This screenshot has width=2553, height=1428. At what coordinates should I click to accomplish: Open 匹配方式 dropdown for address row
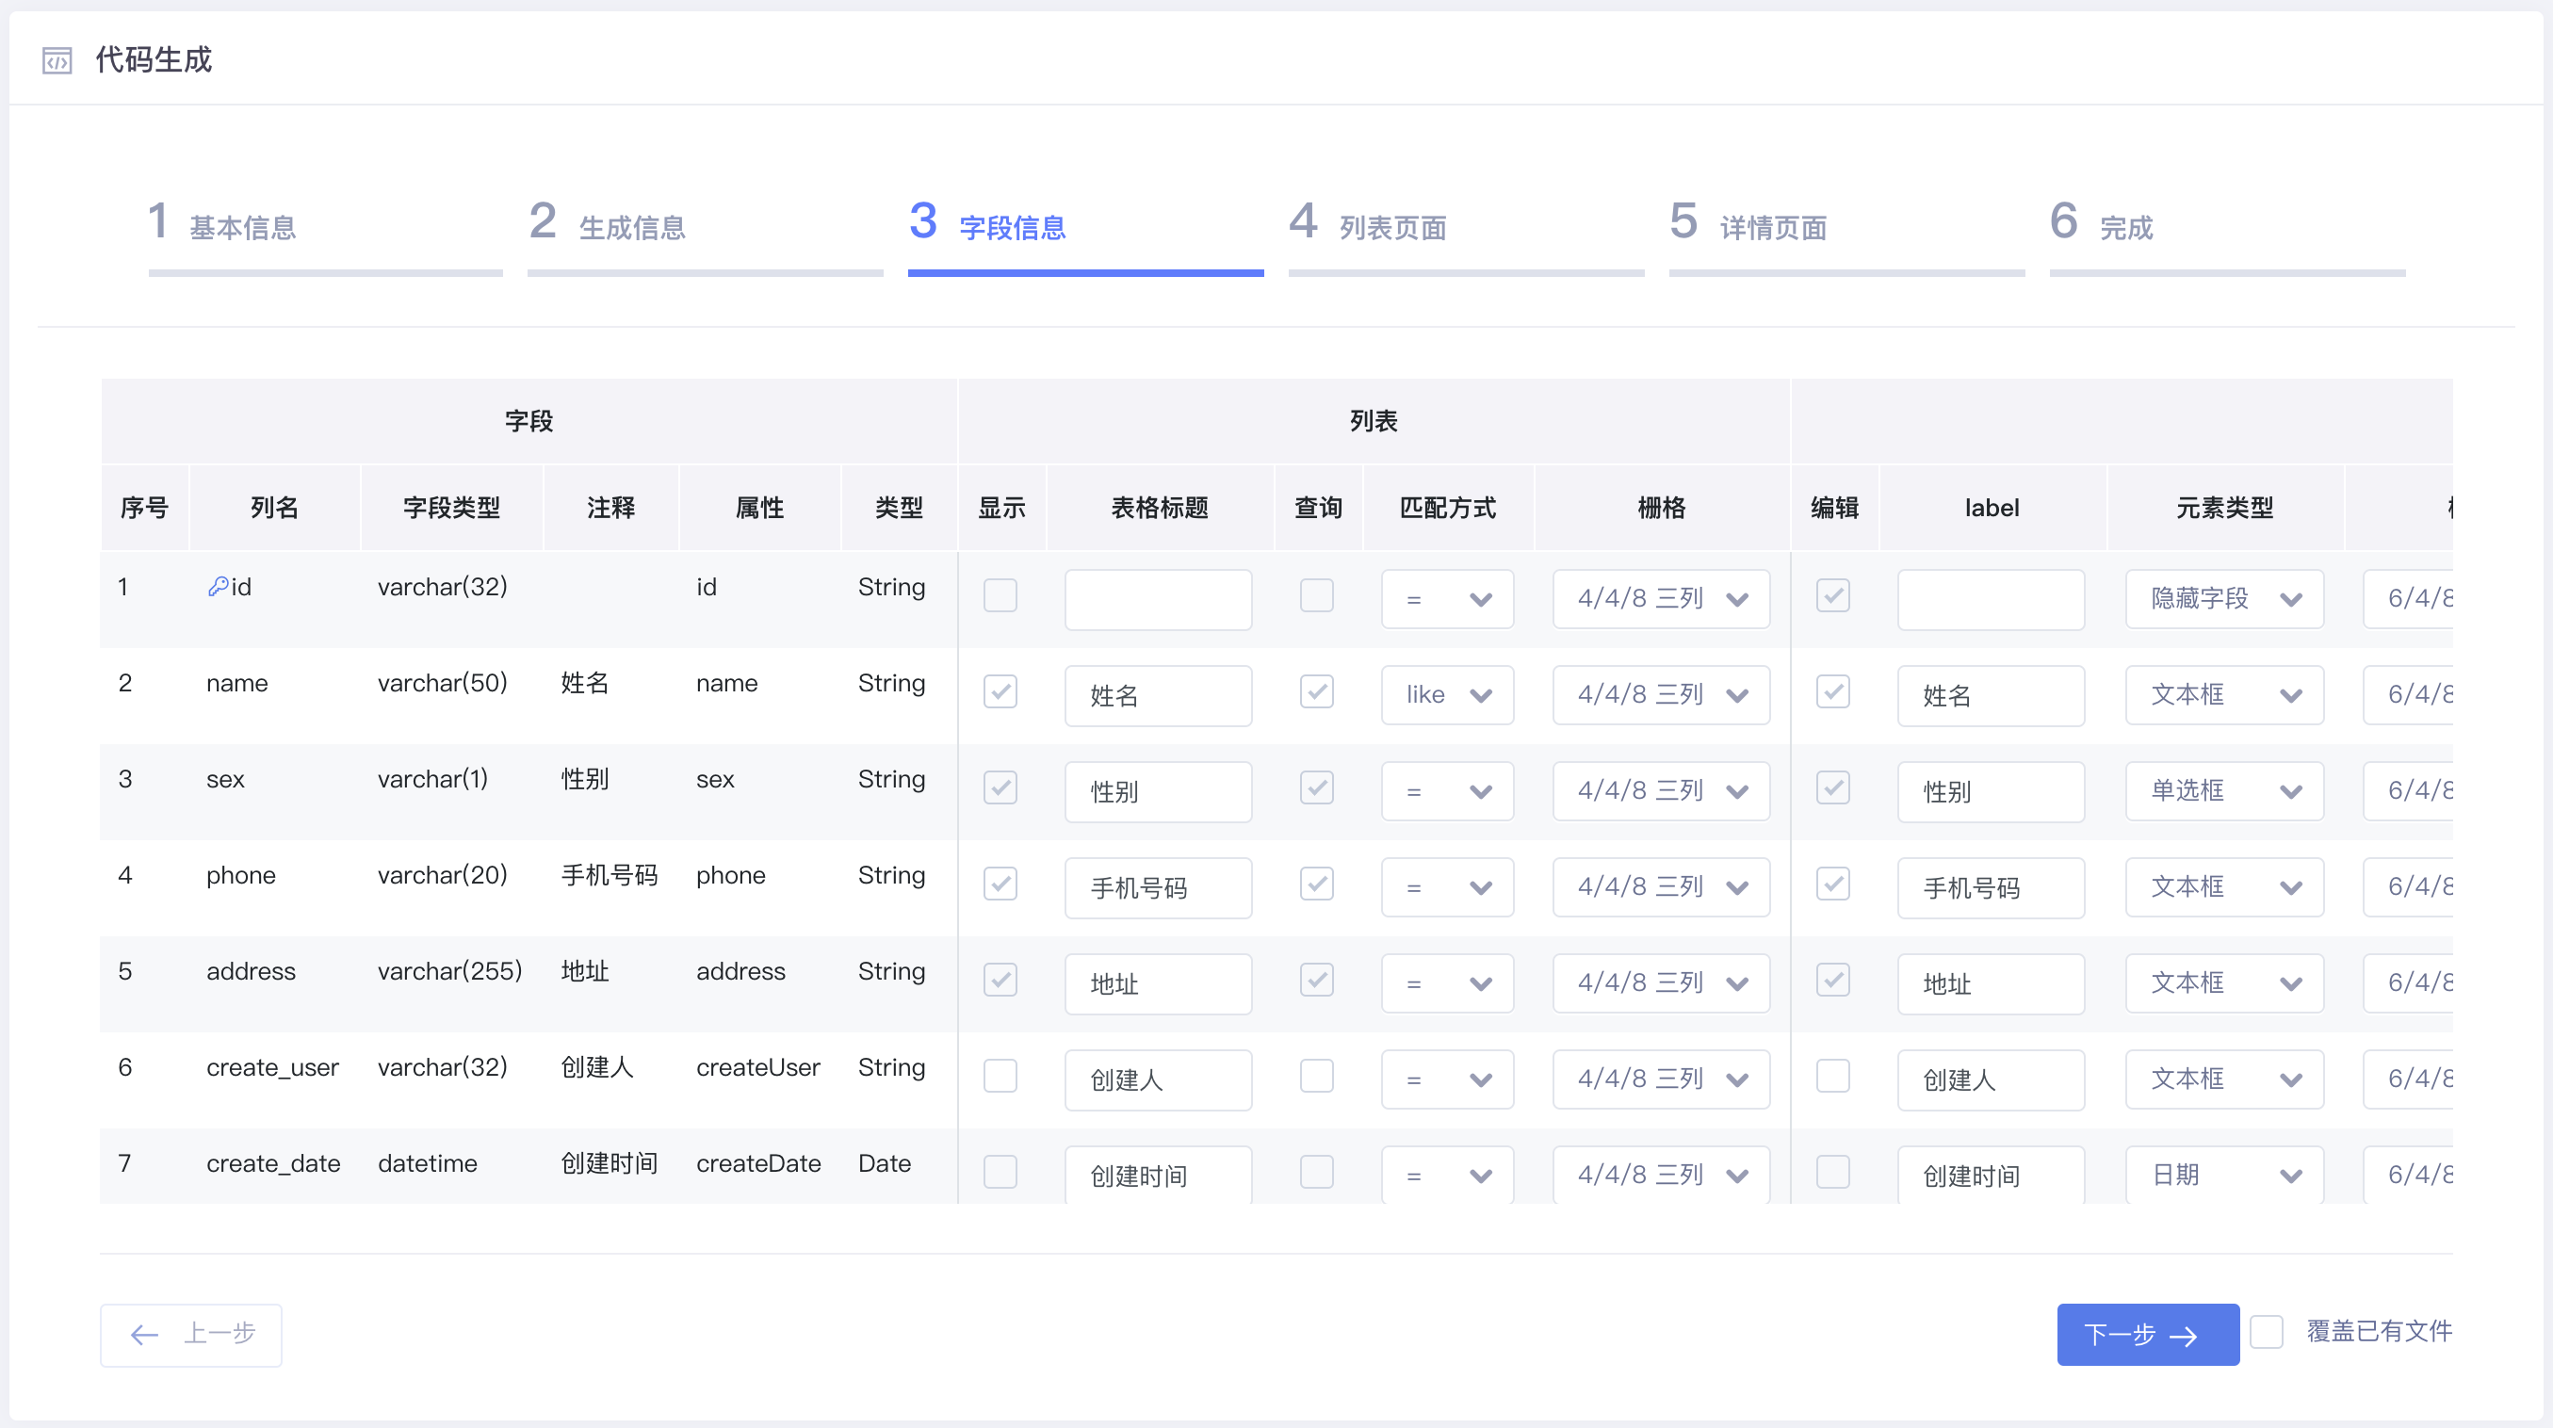tap(1447, 984)
